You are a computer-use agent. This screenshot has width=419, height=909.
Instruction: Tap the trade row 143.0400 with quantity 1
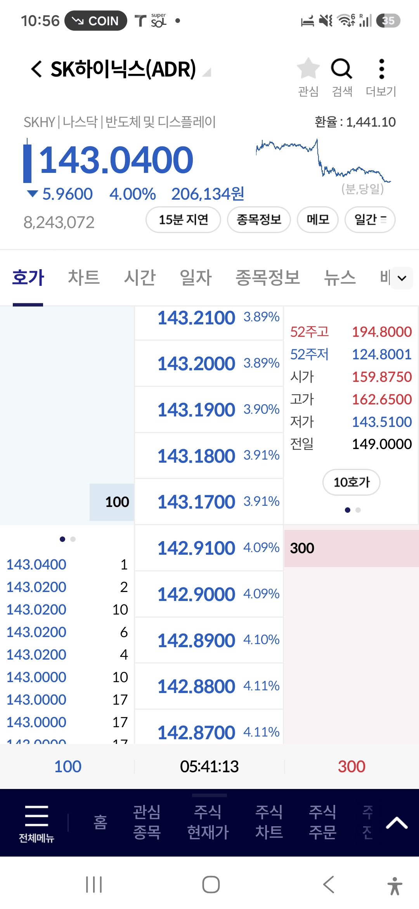point(67,564)
